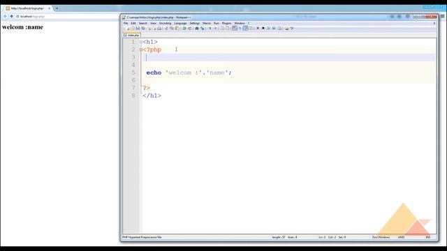Toggle the Show all characters icon
Screen dimensions: 447x251
tap(240, 29)
